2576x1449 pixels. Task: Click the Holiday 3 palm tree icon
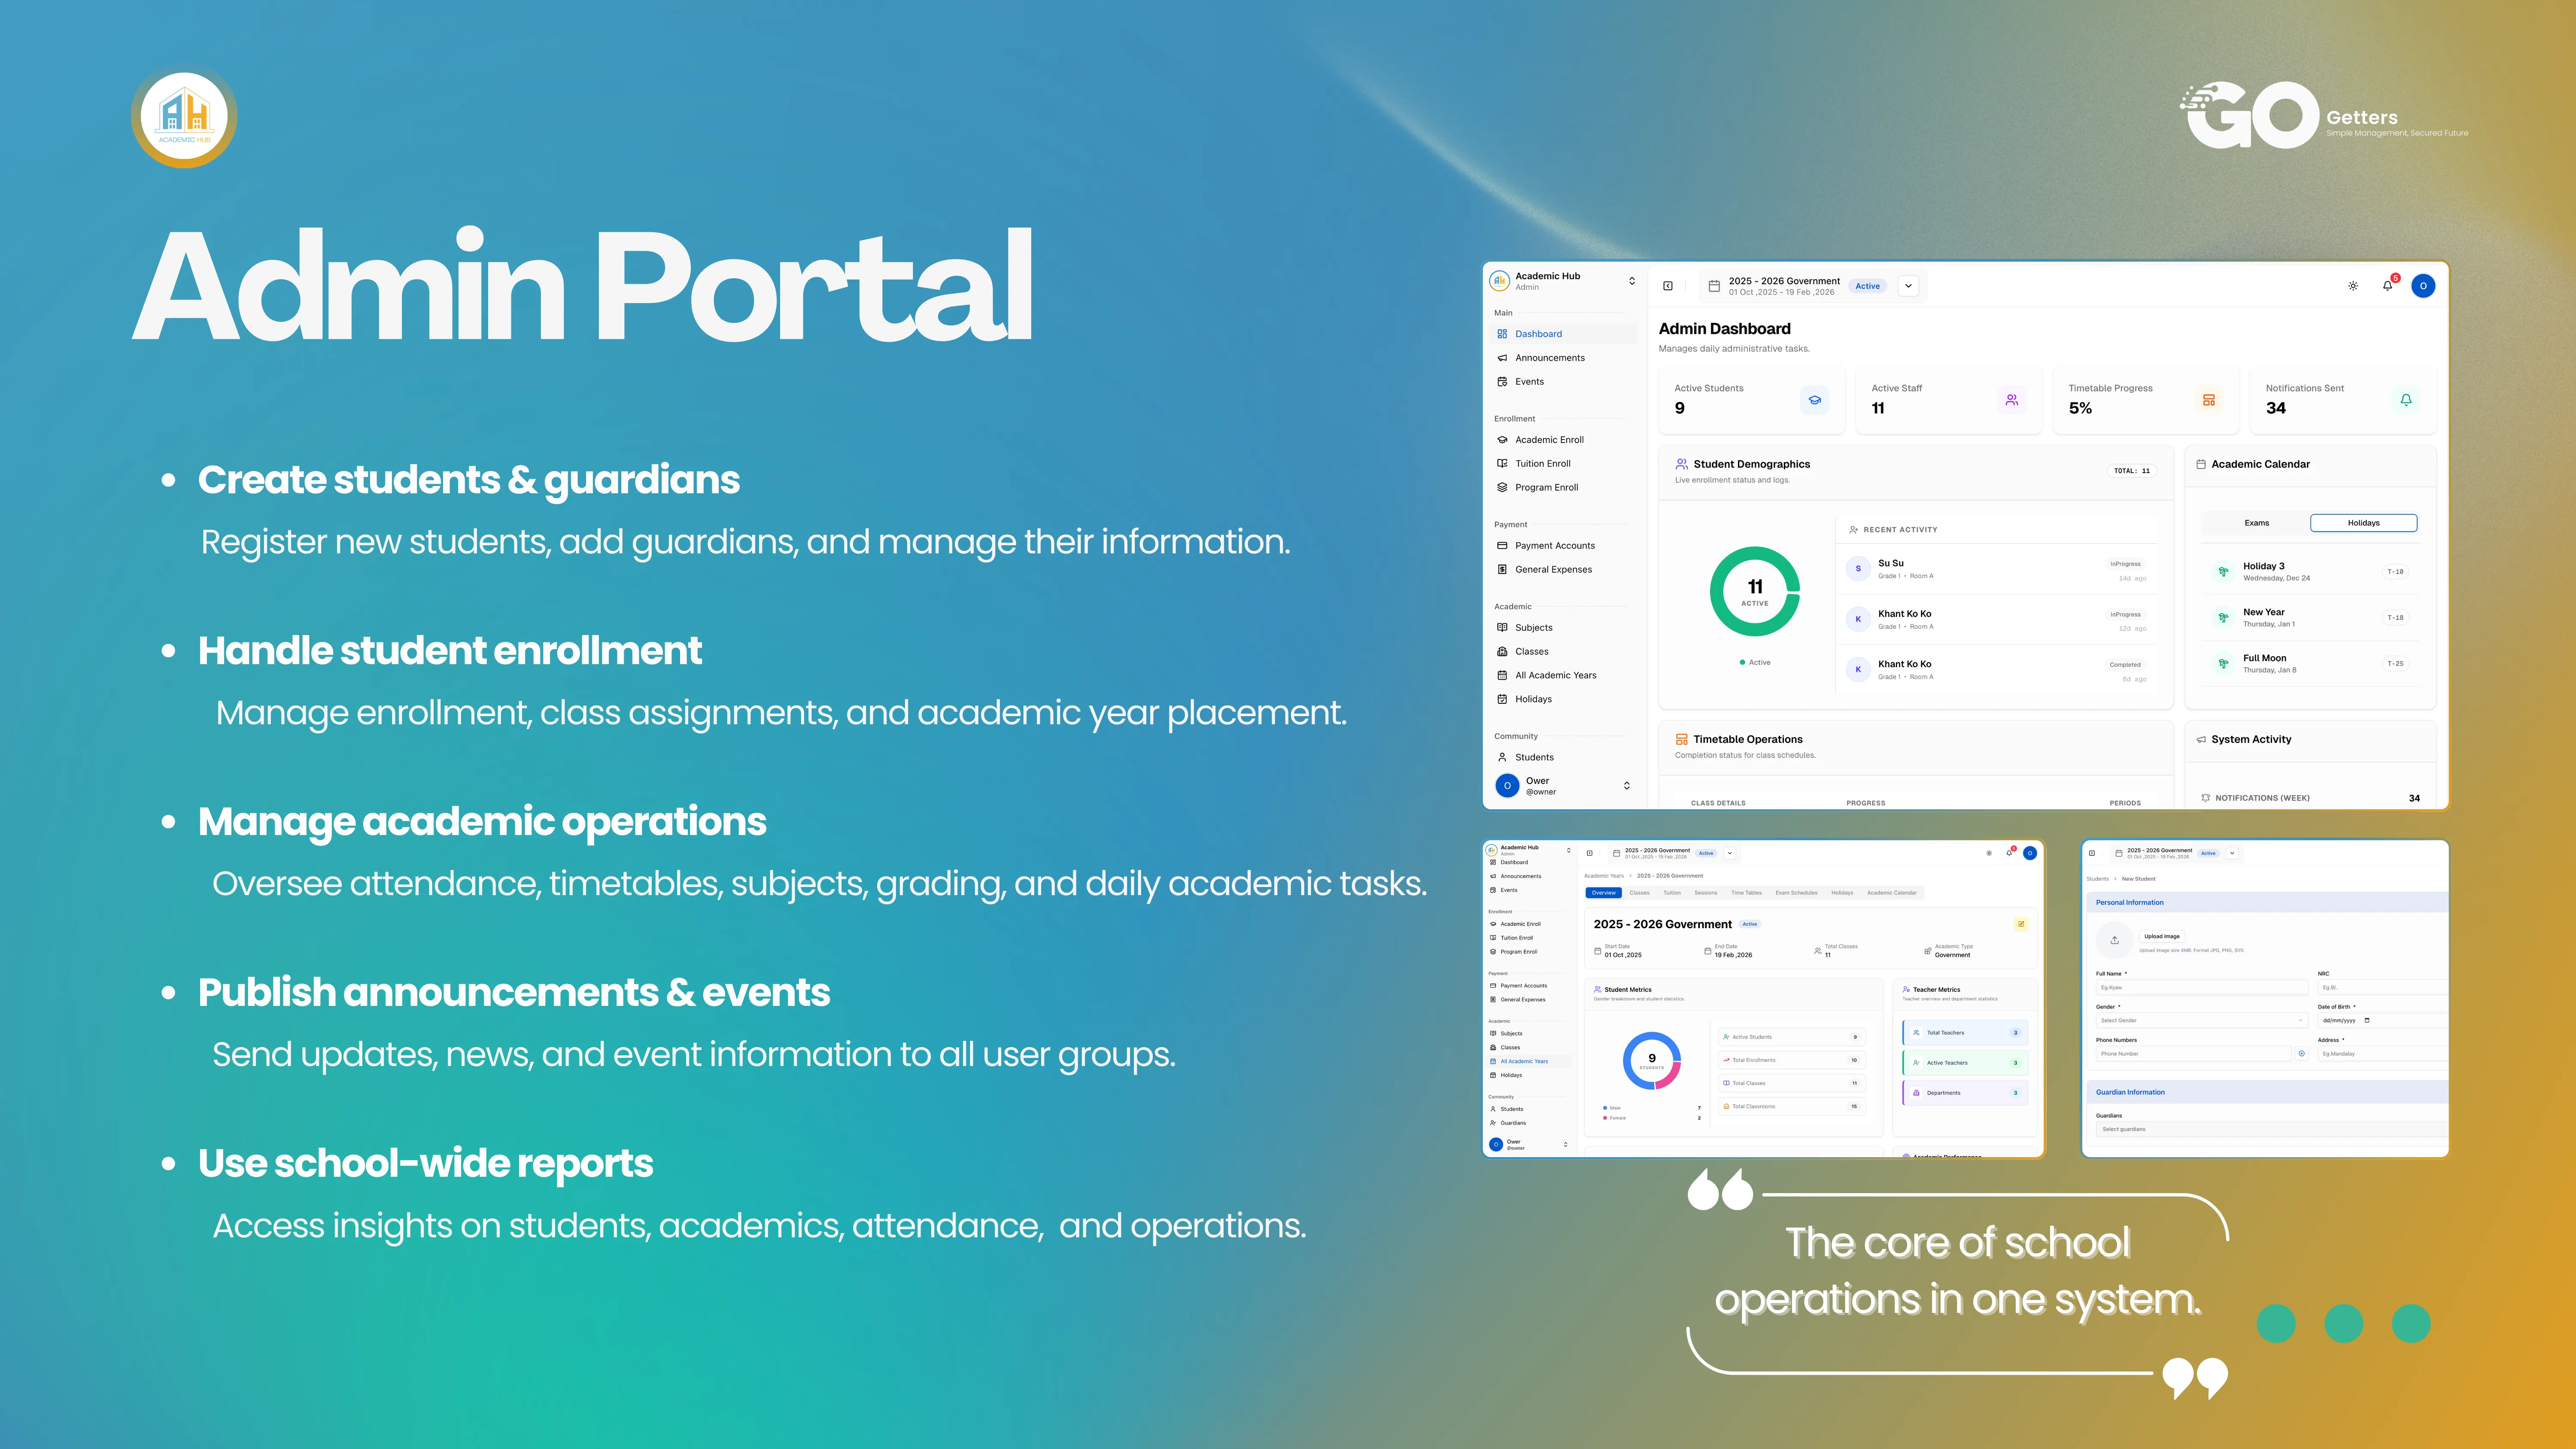(2223, 572)
